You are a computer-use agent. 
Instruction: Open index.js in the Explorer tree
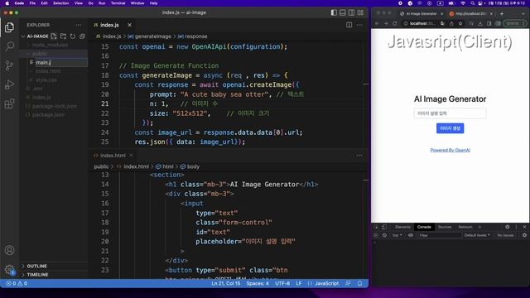click(41, 98)
